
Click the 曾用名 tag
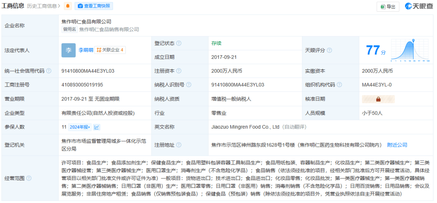(70, 29)
